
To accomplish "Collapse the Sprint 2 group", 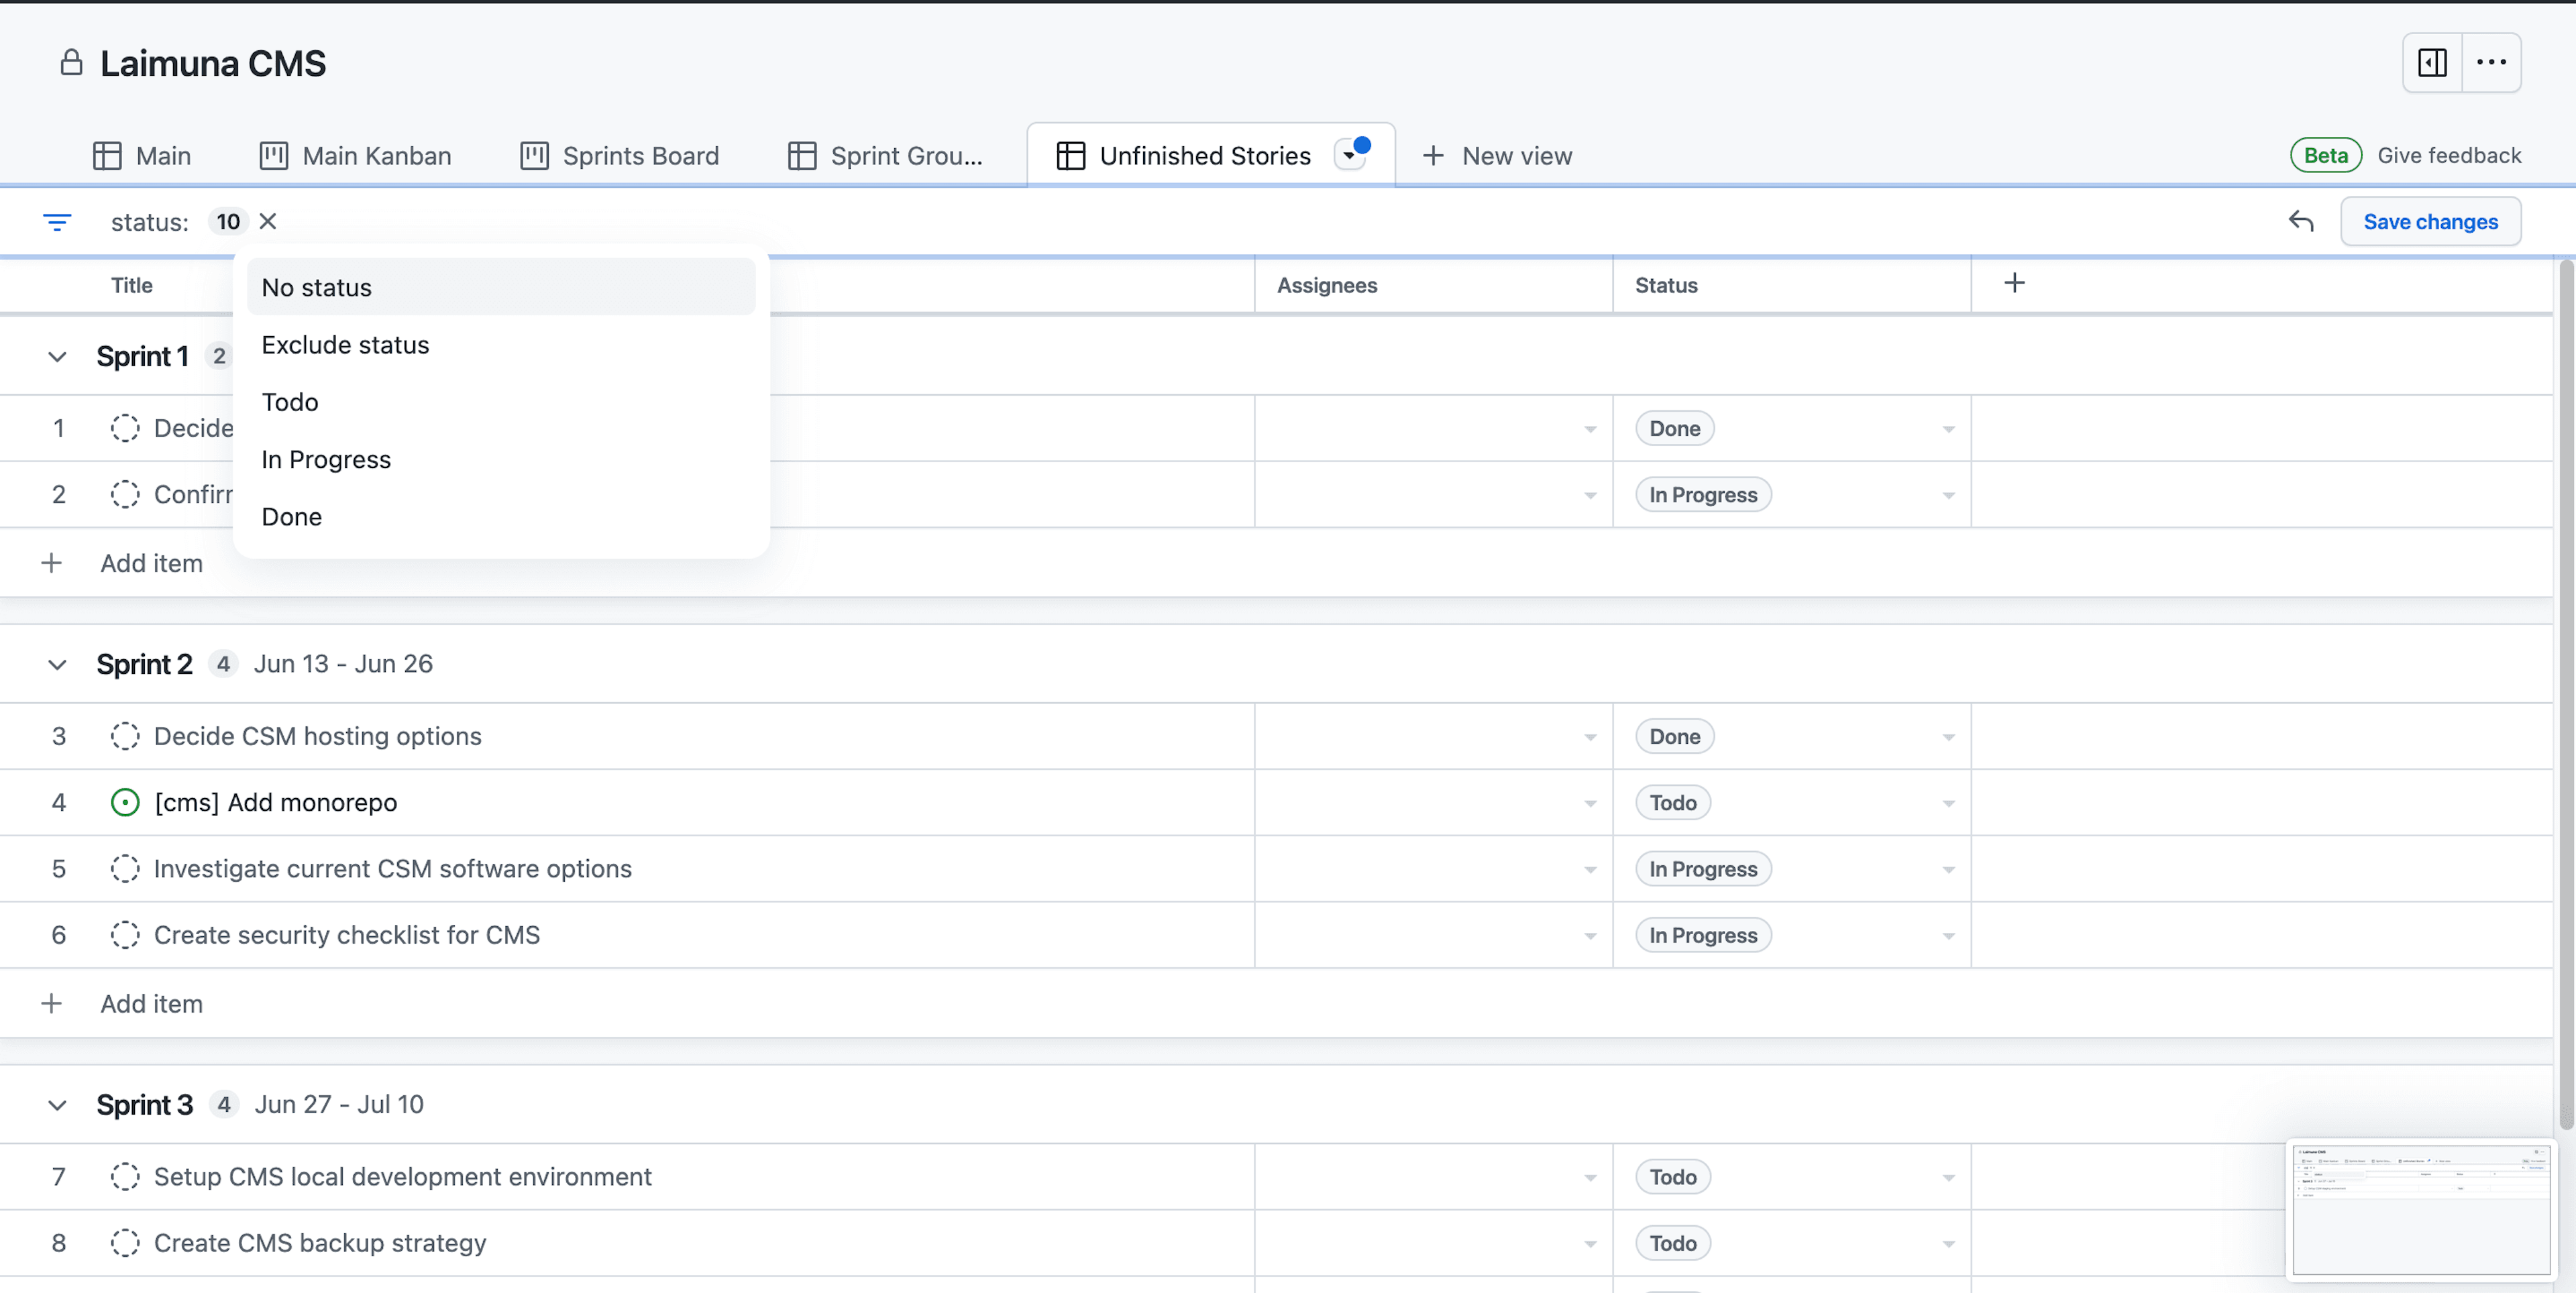I will point(57,665).
